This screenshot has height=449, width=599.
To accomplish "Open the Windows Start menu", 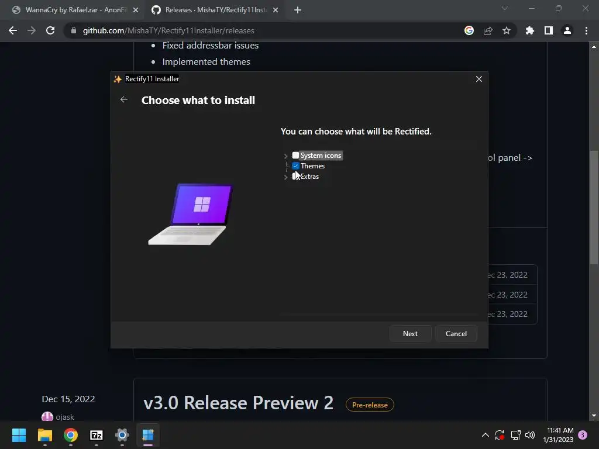I will 19,435.
